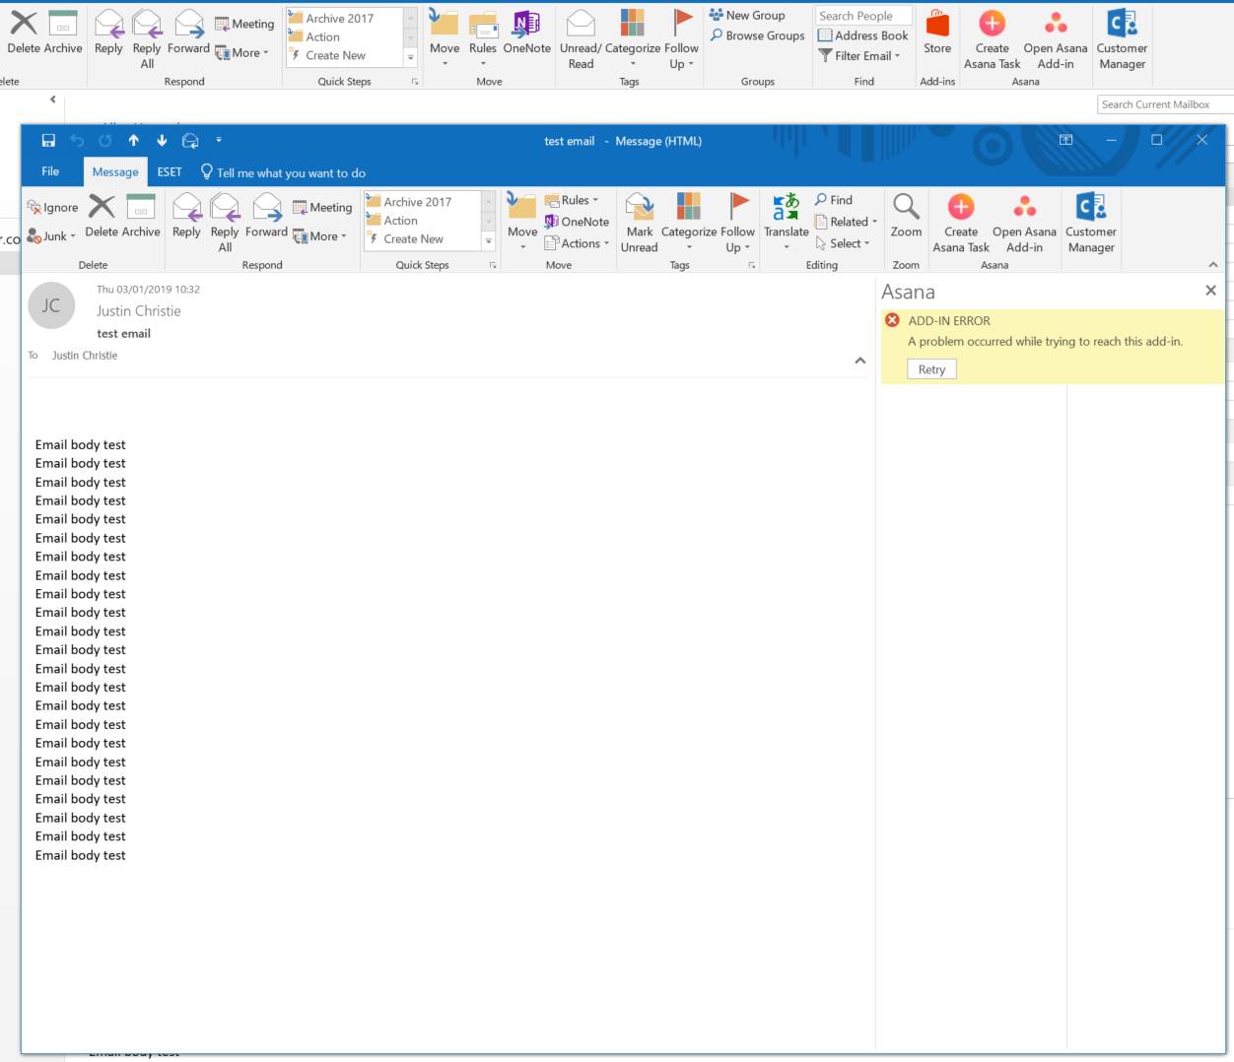
Task: Click Forward in the message window ribbon
Action: [x=266, y=216]
